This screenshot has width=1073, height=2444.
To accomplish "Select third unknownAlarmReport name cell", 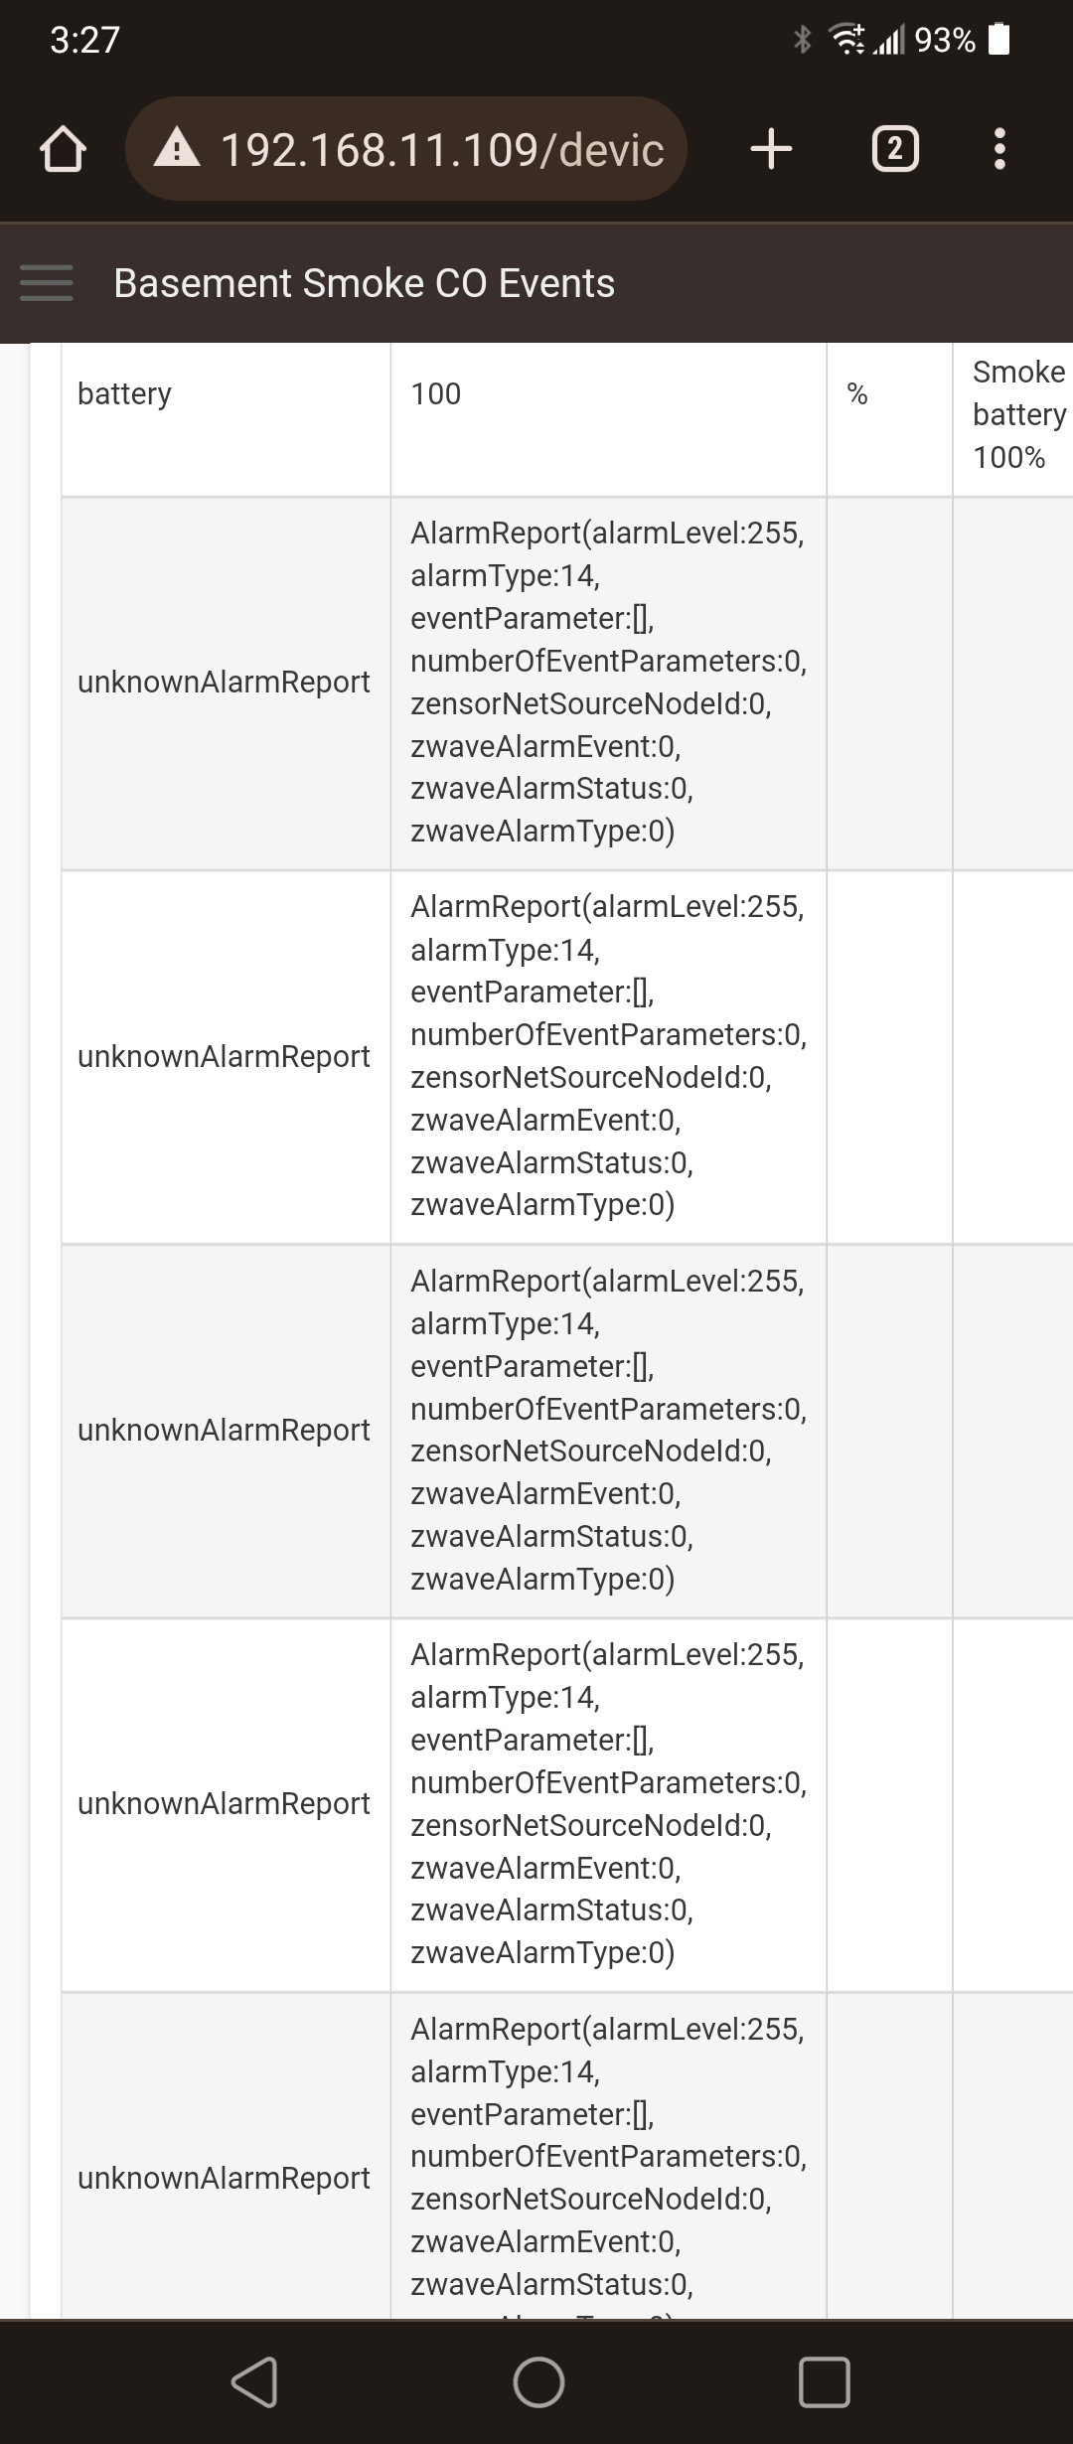I will pyautogui.click(x=226, y=1432).
